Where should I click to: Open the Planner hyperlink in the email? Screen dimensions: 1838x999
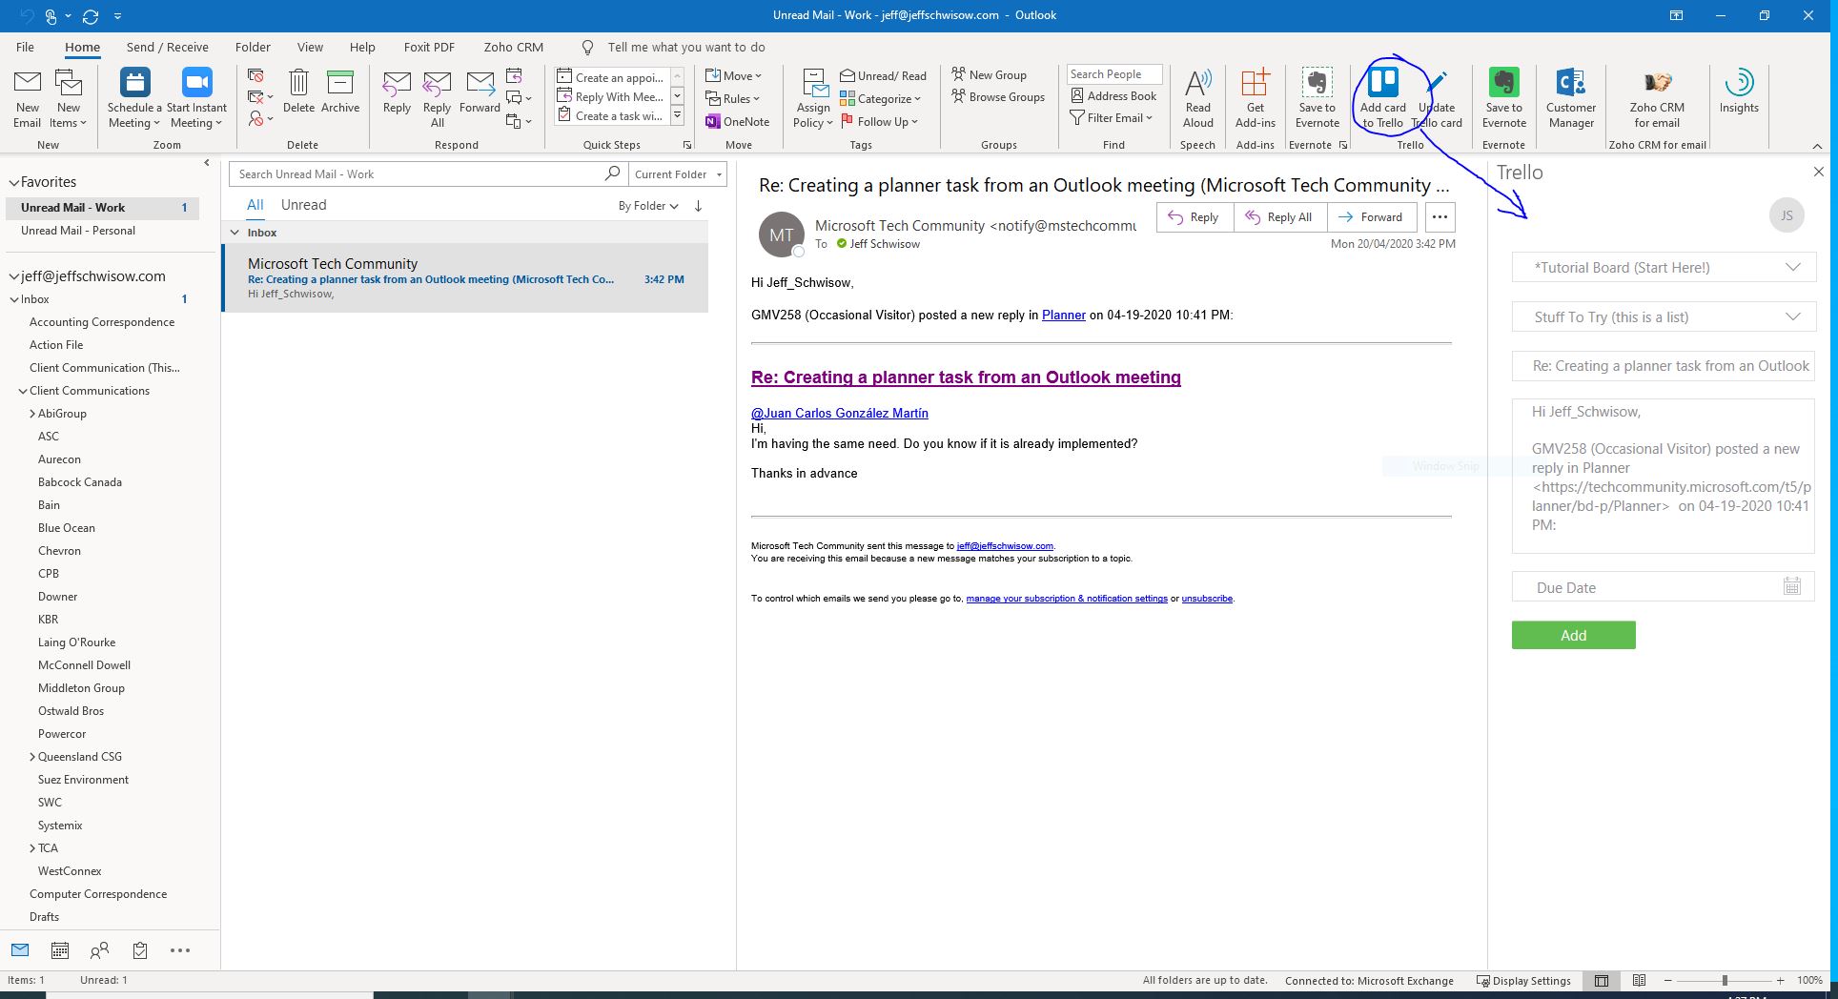pyautogui.click(x=1063, y=315)
